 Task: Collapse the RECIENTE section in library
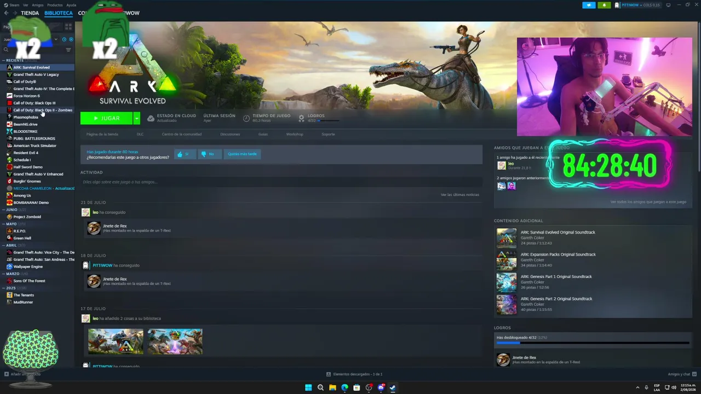pyautogui.click(x=4, y=60)
